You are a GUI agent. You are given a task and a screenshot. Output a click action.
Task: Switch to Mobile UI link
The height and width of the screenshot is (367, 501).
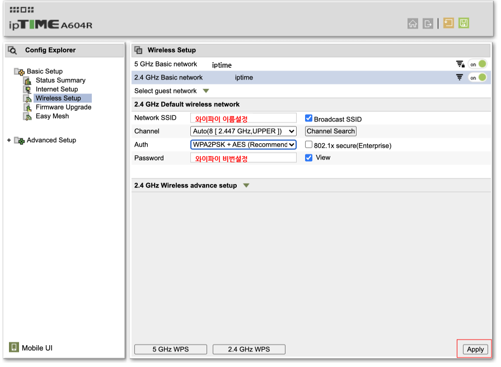[37, 348]
